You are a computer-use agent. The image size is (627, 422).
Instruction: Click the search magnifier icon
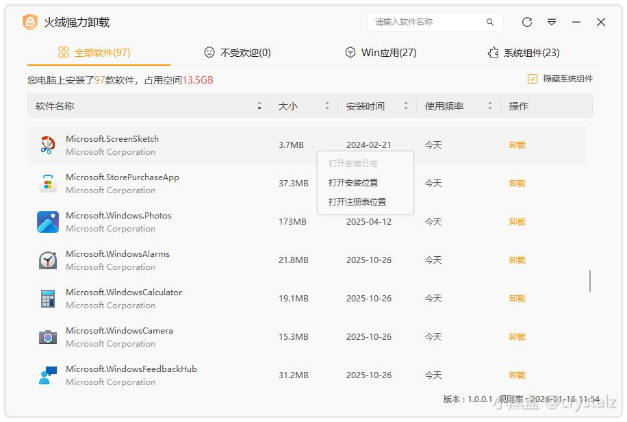490,22
